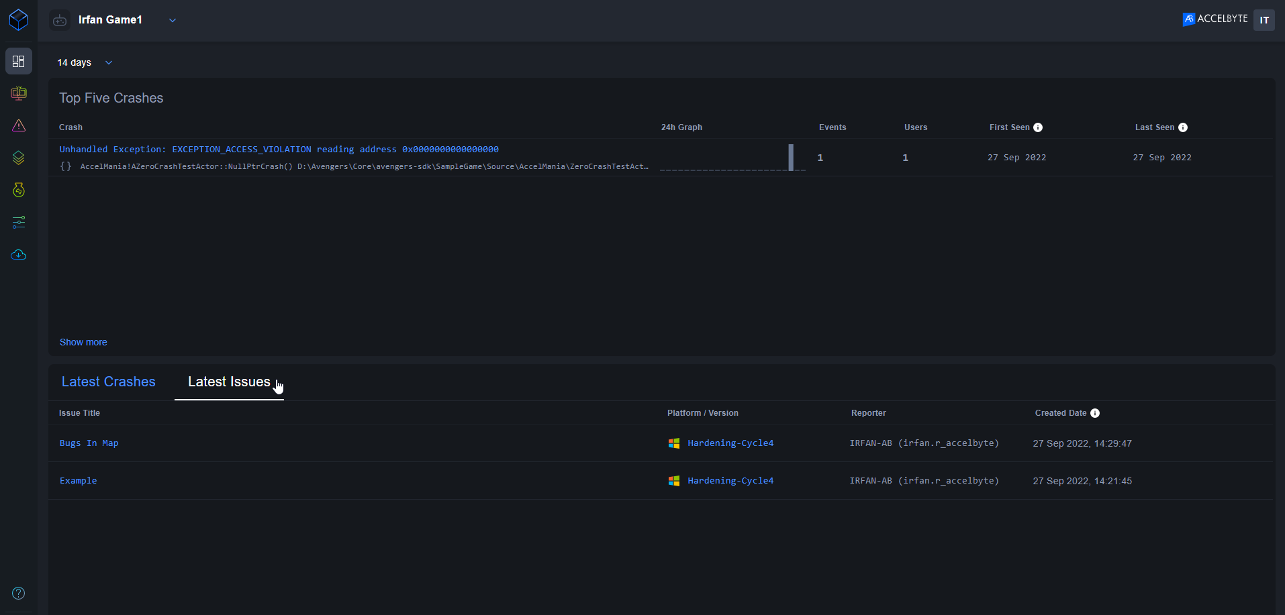Viewport: 1285px width, 615px height.
Task: Click Hardening-Cycle4 in Example row
Action: coord(730,481)
